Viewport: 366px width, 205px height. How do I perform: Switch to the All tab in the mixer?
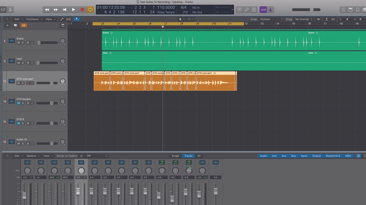pyautogui.click(x=199, y=156)
